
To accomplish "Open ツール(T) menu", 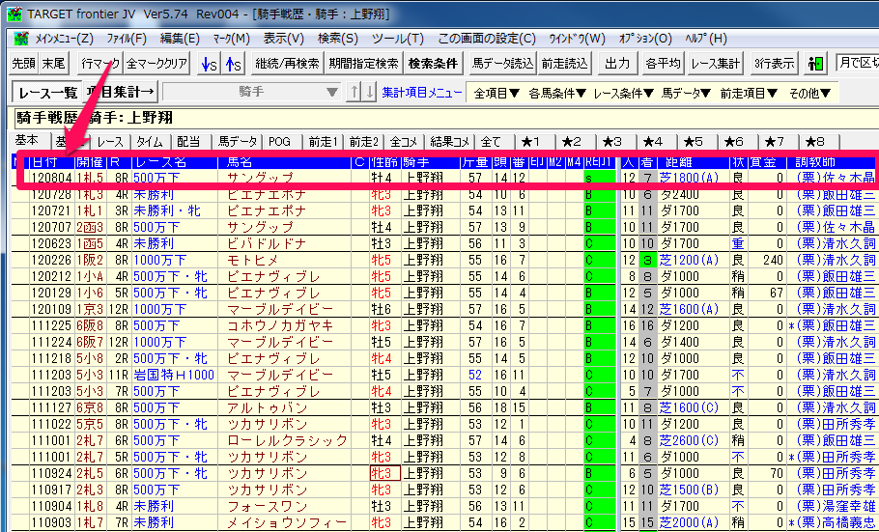I will 397,39.
